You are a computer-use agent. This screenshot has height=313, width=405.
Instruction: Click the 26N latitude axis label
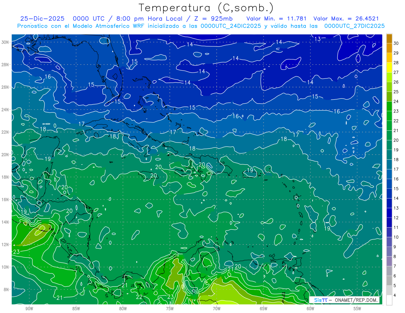5,87
